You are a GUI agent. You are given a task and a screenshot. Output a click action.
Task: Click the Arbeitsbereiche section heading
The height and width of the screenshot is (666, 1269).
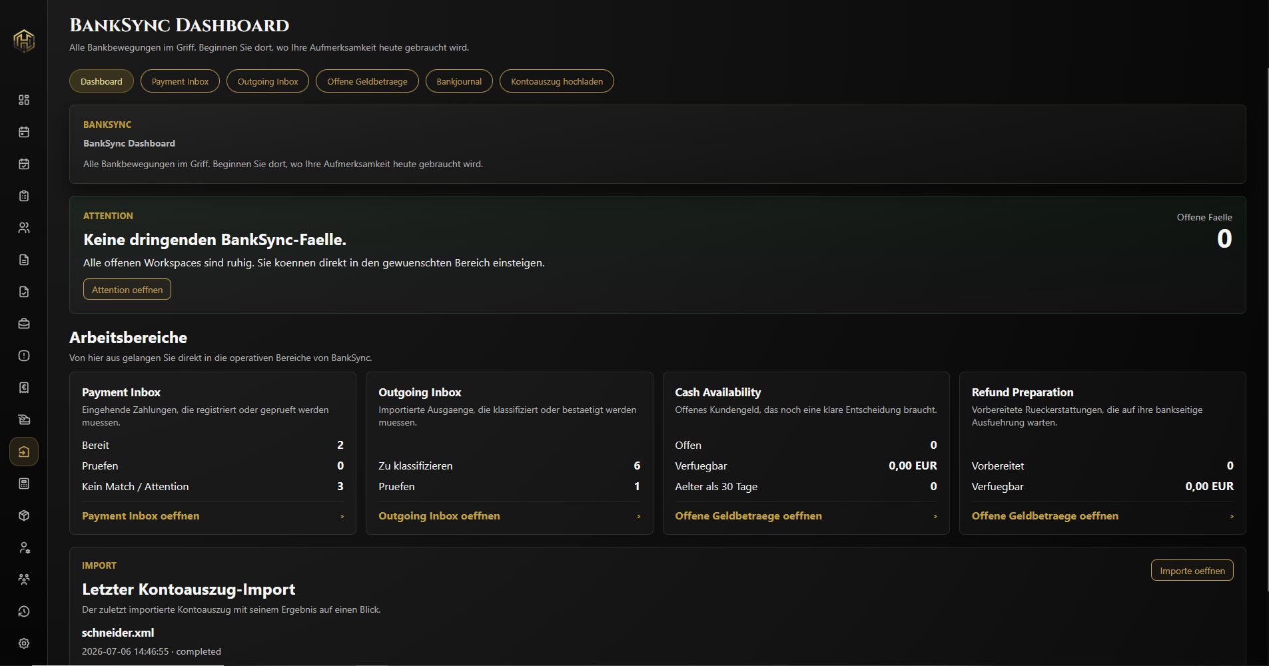point(128,338)
